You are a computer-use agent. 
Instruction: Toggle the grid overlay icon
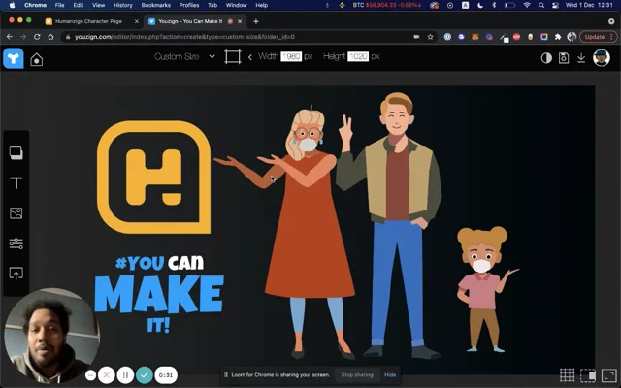[x=567, y=375]
